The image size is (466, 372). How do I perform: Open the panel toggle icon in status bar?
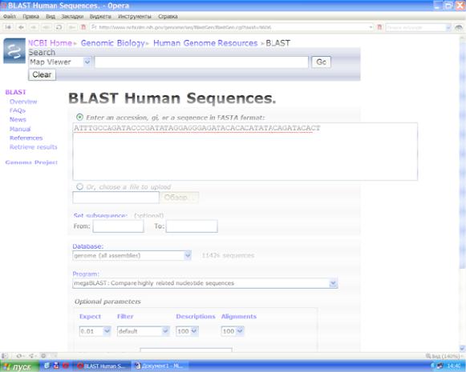point(5,355)
